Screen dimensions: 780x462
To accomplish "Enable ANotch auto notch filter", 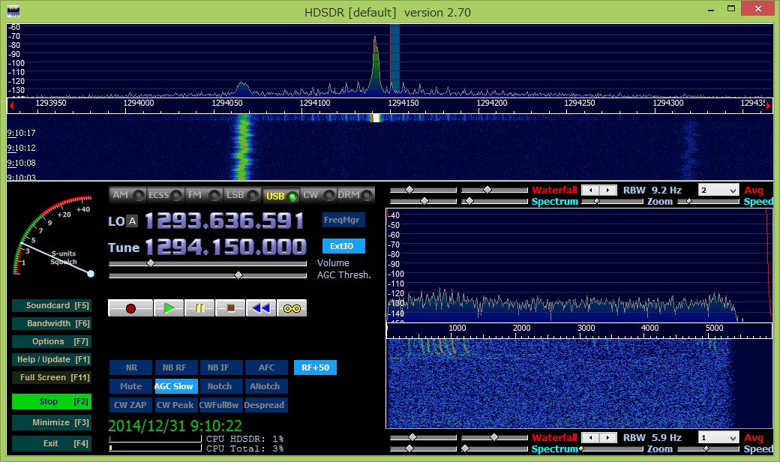I will point(267,386).
